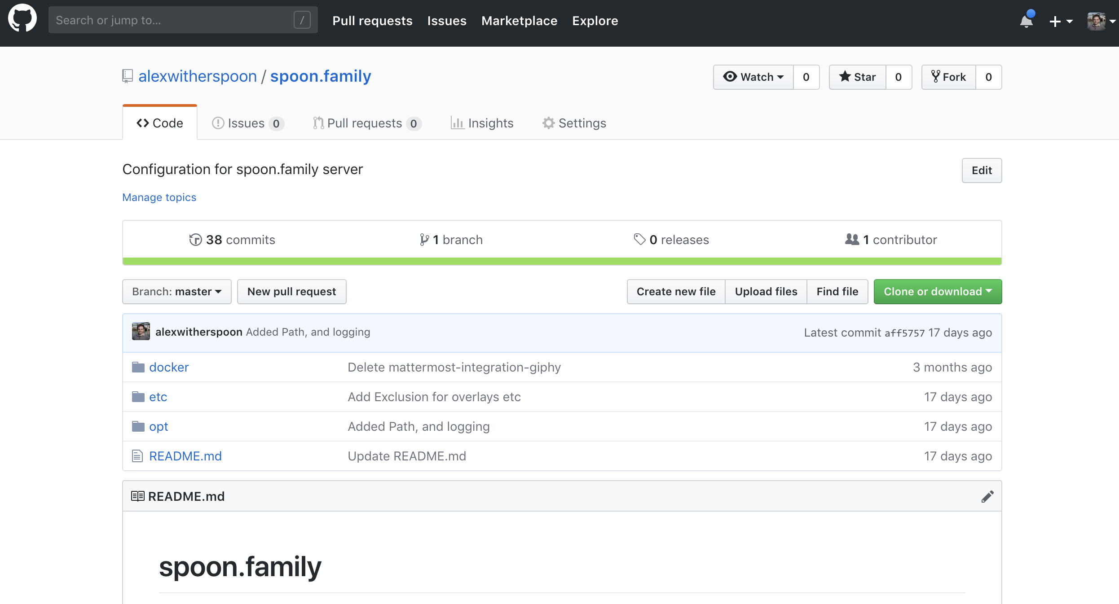Image resolution: width=1119 pixels, height=604 pixels.
Task: Expand the Branch: master selector
Action: pos(177,292)
